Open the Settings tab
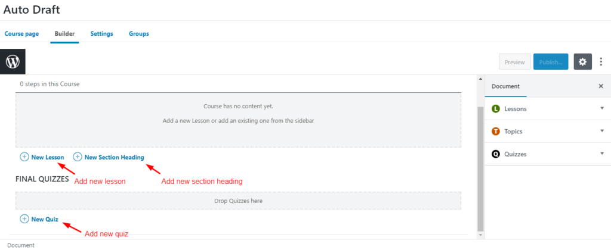 tap(101, 34)
